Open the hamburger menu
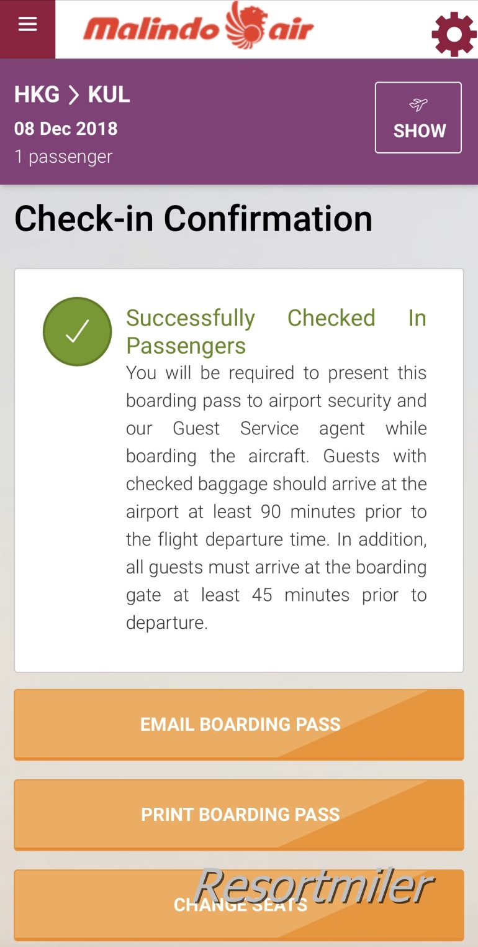The height and width of the screenshot is (947, 478). 27,25
